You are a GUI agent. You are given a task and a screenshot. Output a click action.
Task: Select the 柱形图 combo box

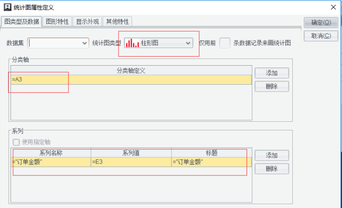(x=159, y=43)
